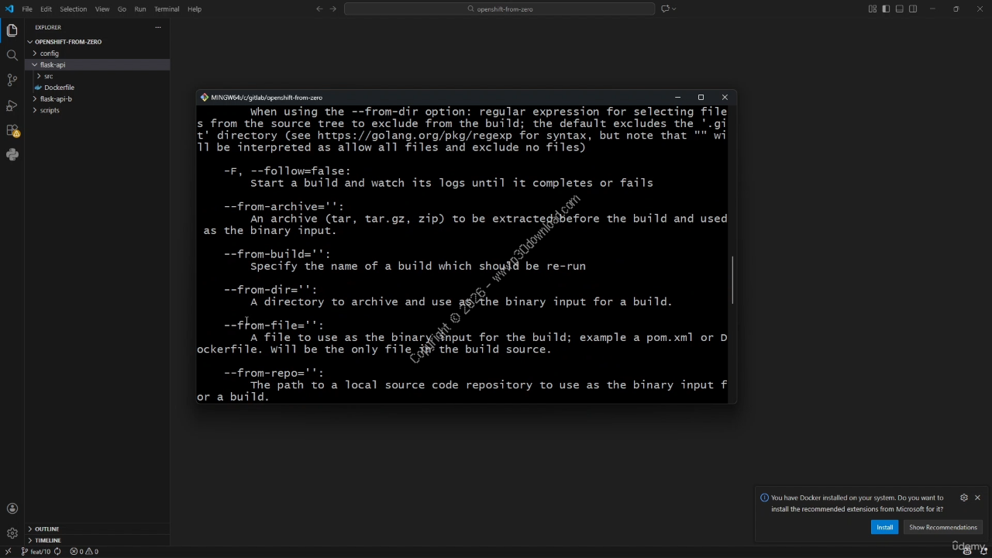The height and width of the screenshot is (558, 992).
Task: Click the notification settings gear icon
Action: point(963,498)
